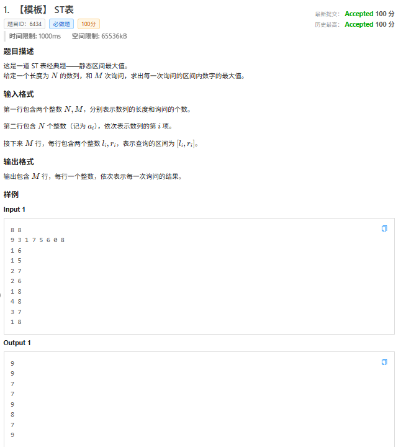Screen dimensions: 401x447
Task: Click the 最新提交 label
Action: (x=327, y=14)
